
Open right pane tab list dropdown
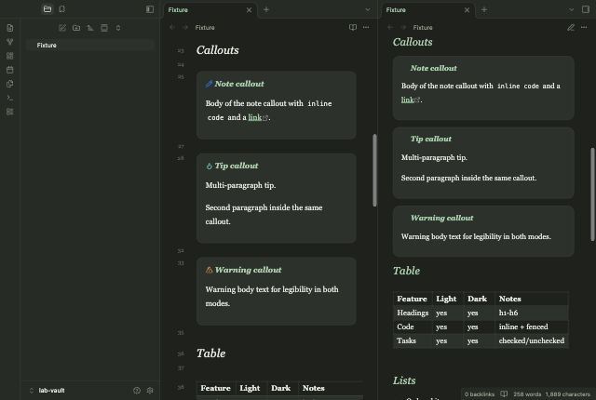coord(571,9)
